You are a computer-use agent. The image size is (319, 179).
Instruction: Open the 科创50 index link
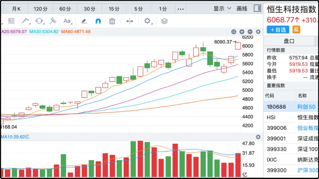click(x=306, y=107)
